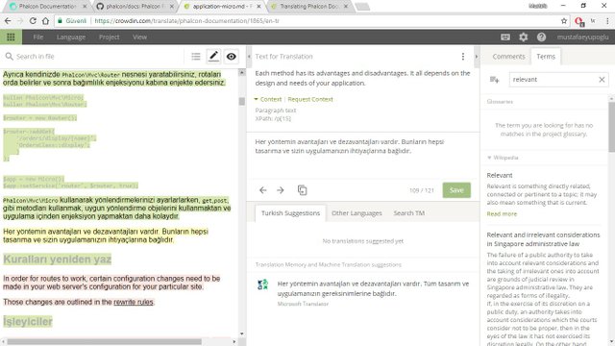Go to browser home page
The width and height of the screenshot is (615, 346).
point(45,21)
